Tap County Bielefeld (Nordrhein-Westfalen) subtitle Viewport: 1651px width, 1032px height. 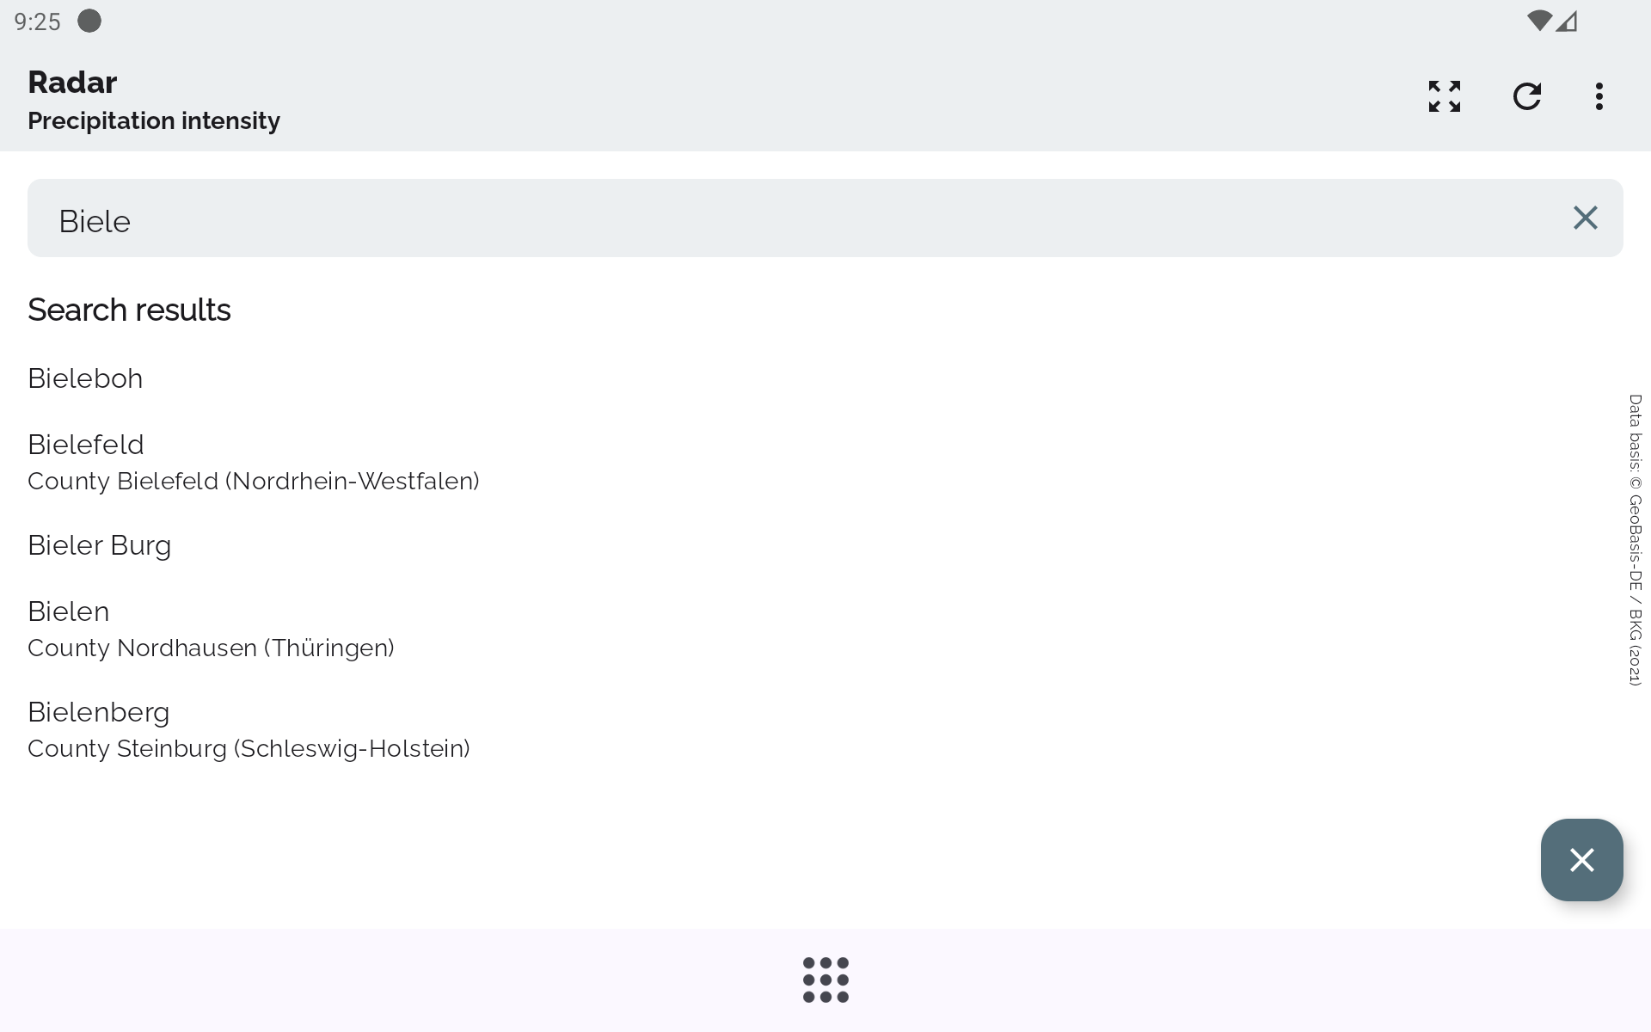[x=254, y=482]
